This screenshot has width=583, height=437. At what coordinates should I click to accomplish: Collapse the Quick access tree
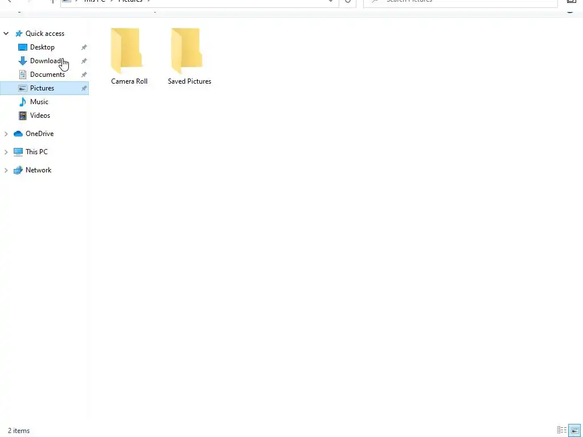(x=6, y=34)
